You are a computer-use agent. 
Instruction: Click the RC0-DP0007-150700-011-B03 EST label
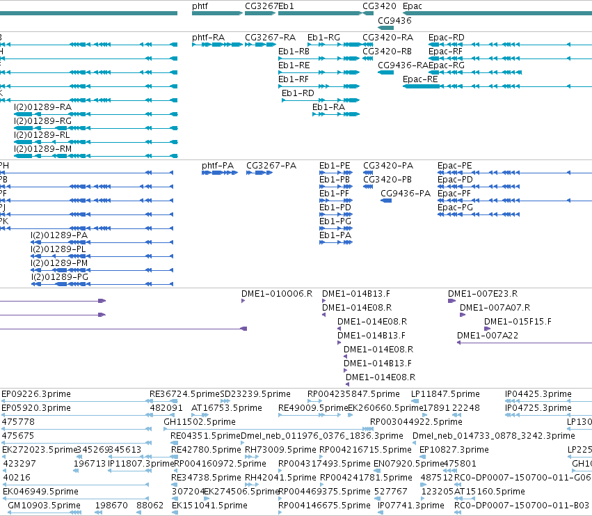point(522,506)
